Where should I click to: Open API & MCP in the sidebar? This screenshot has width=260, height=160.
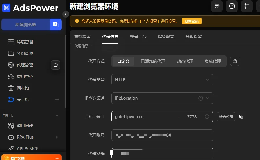point(28,148)
